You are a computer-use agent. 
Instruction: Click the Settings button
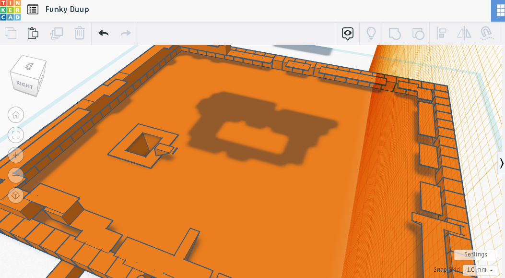point(475,254)
